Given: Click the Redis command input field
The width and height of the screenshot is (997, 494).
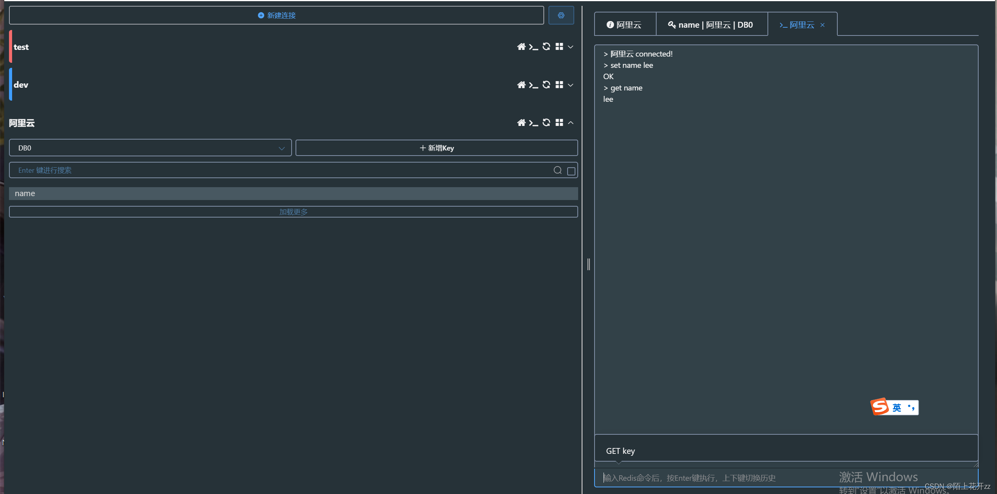Looking at the screenshot, I should 786,478.
